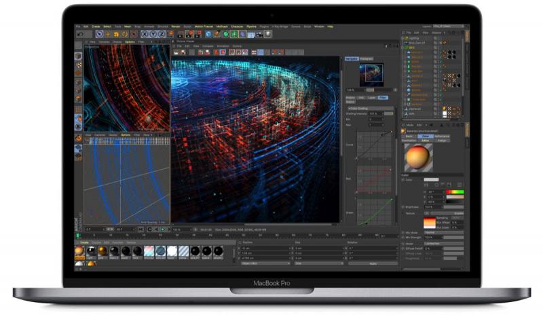The height and width of the screenshot is (317, 543).
Task: Click the Brightness slider in material attributes
Action: coord(453,207)
